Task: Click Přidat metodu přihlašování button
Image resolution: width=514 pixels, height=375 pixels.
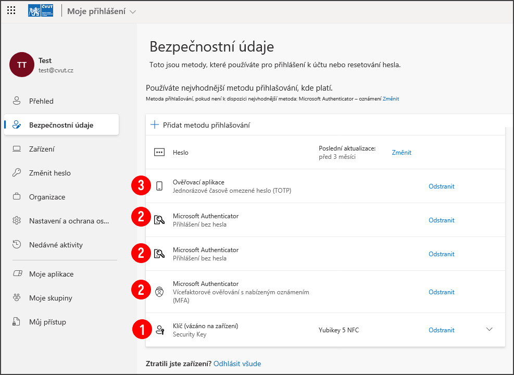Action: (200, 125)
